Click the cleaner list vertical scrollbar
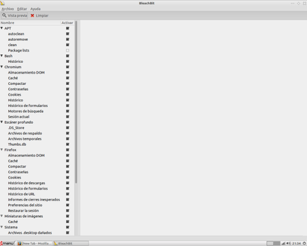307x246 pixels. 76,102
